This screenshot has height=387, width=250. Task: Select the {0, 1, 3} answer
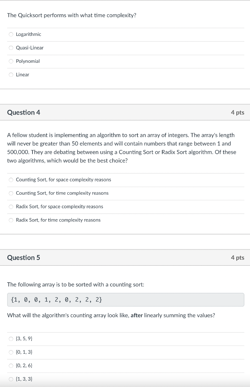(x=11, y=352)
